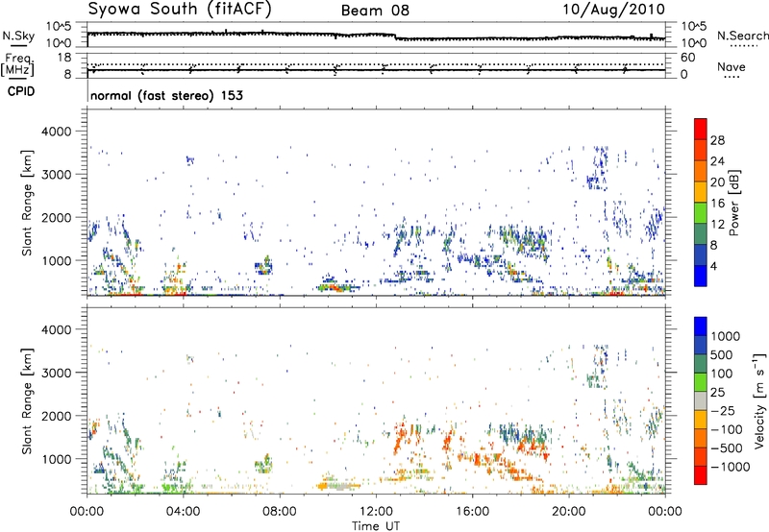Click the dark blue top of the velocity colorbar
The width and height of the screenshot is (769, 532).
[x=701, y=326]
